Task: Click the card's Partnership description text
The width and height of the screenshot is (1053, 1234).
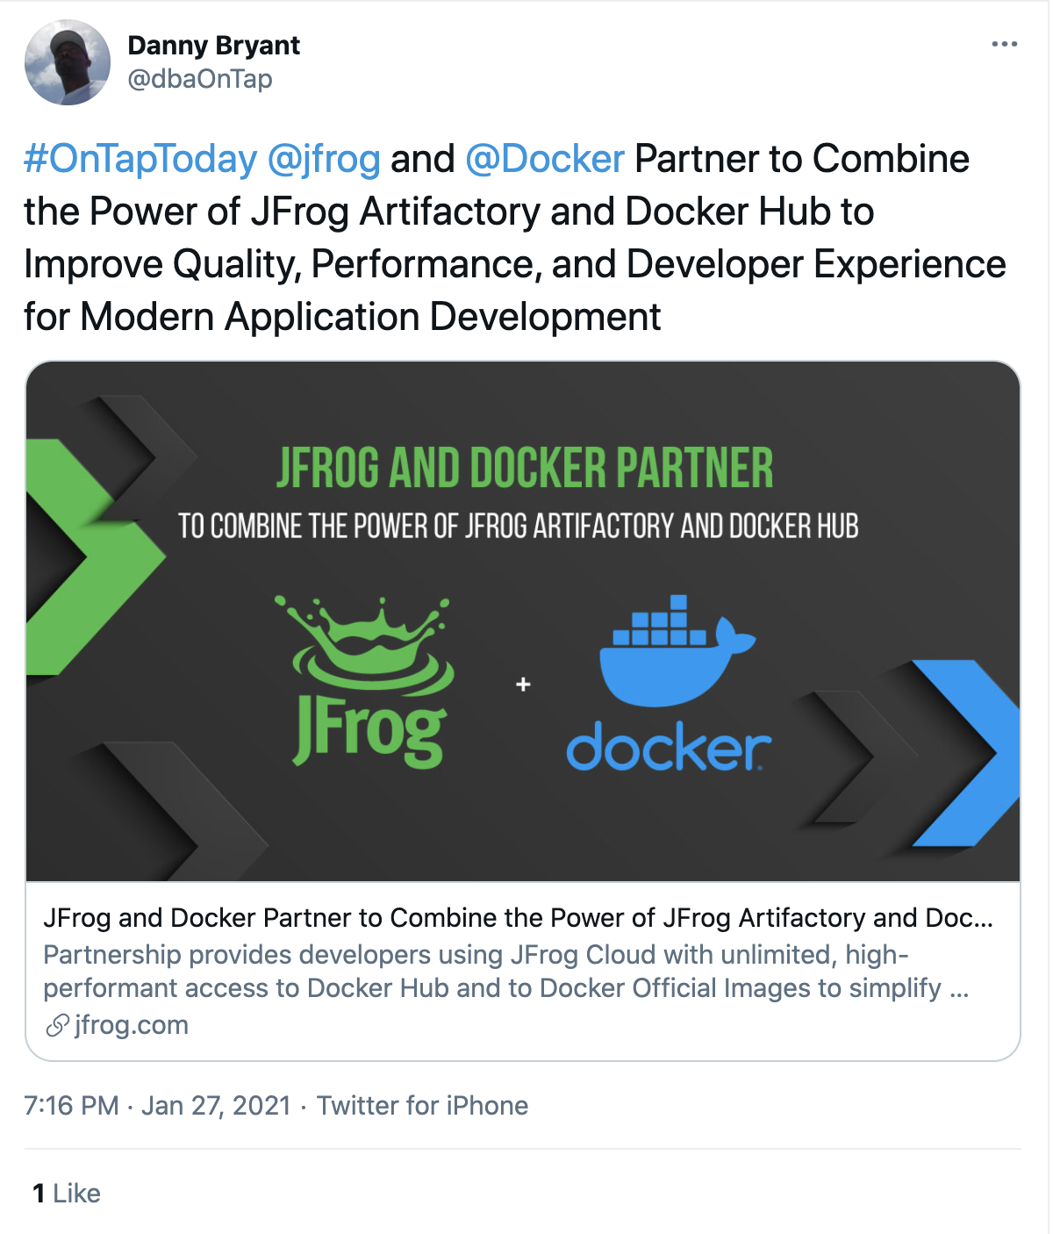Action: point(505,972)
